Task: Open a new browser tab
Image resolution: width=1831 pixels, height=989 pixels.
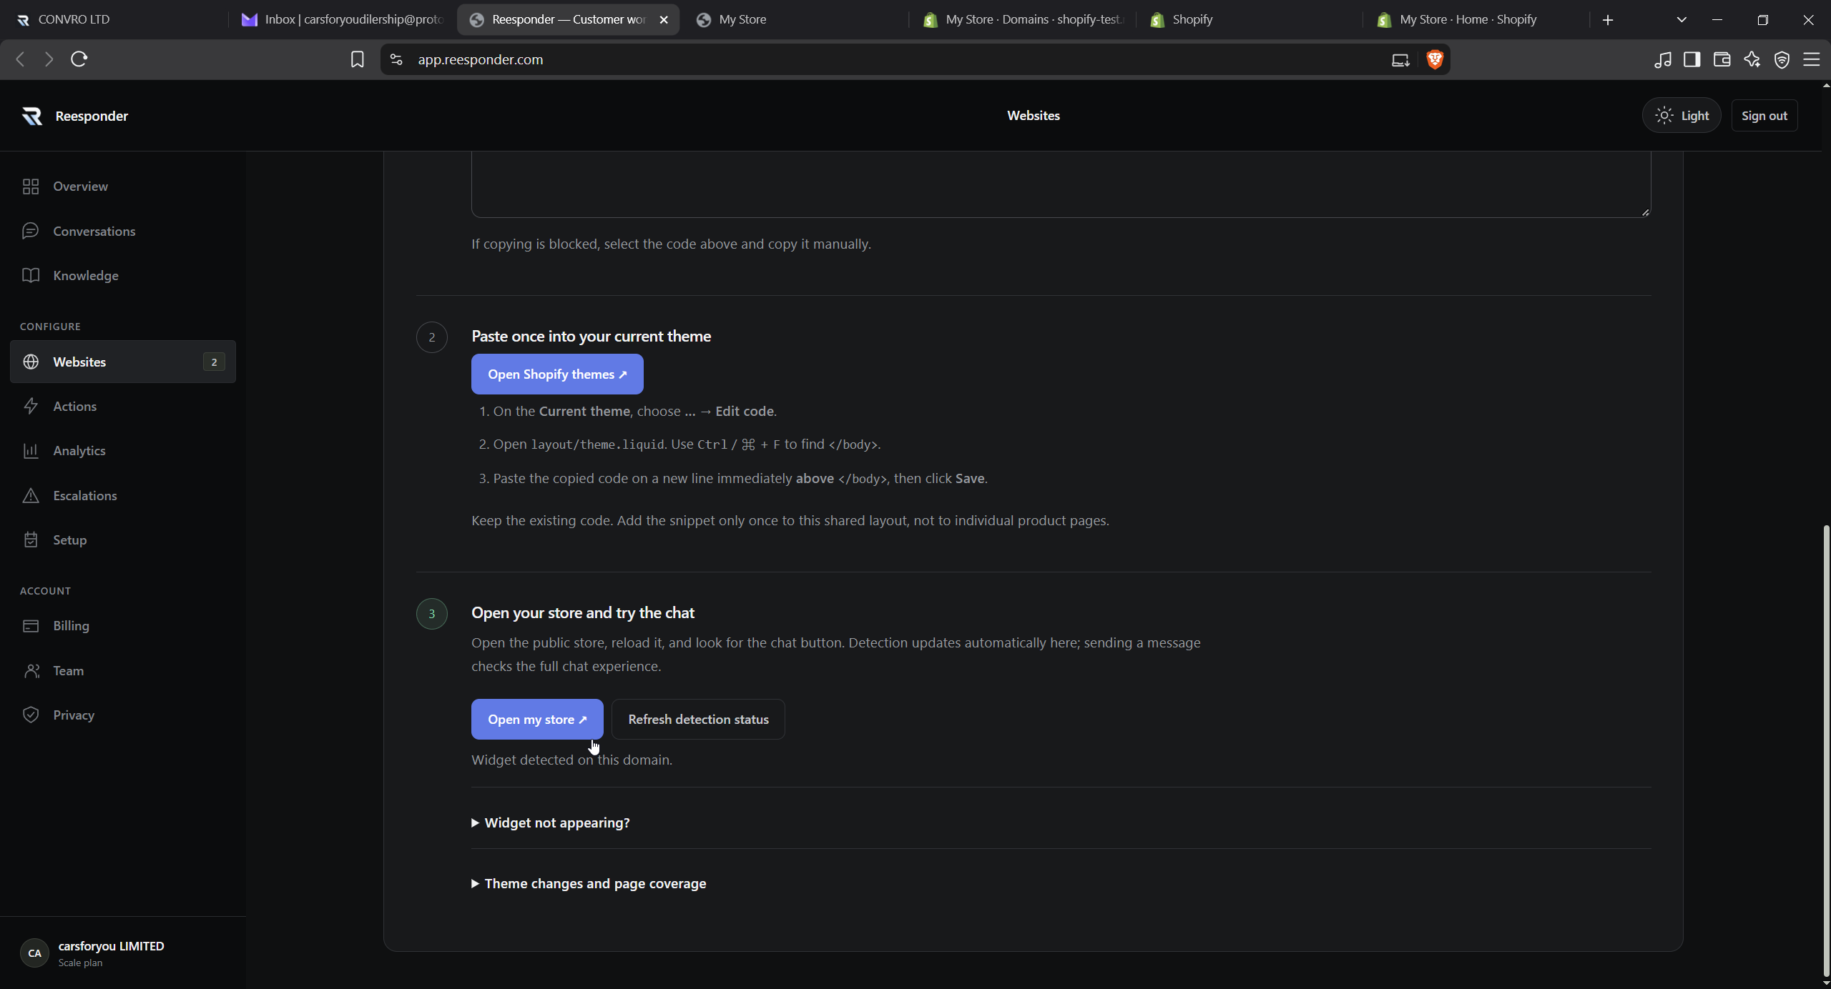Action: coord(1608,20)
